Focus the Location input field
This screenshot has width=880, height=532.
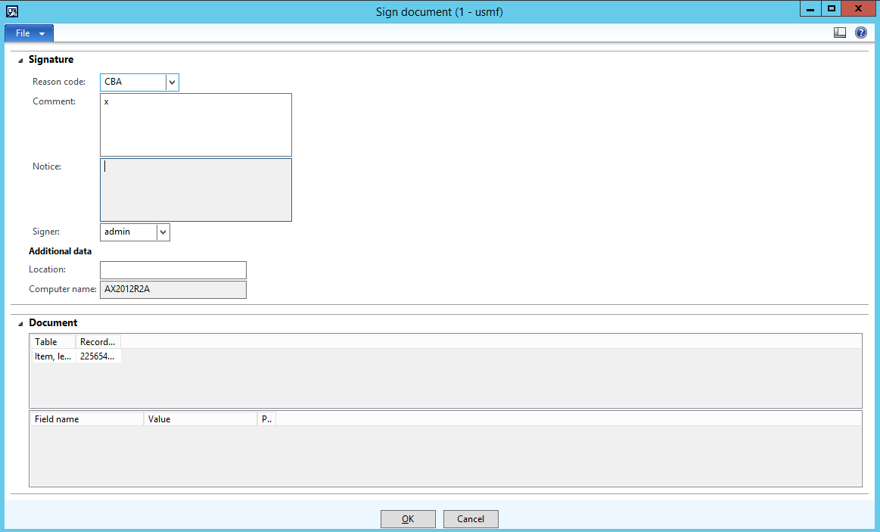coord(173,270)
